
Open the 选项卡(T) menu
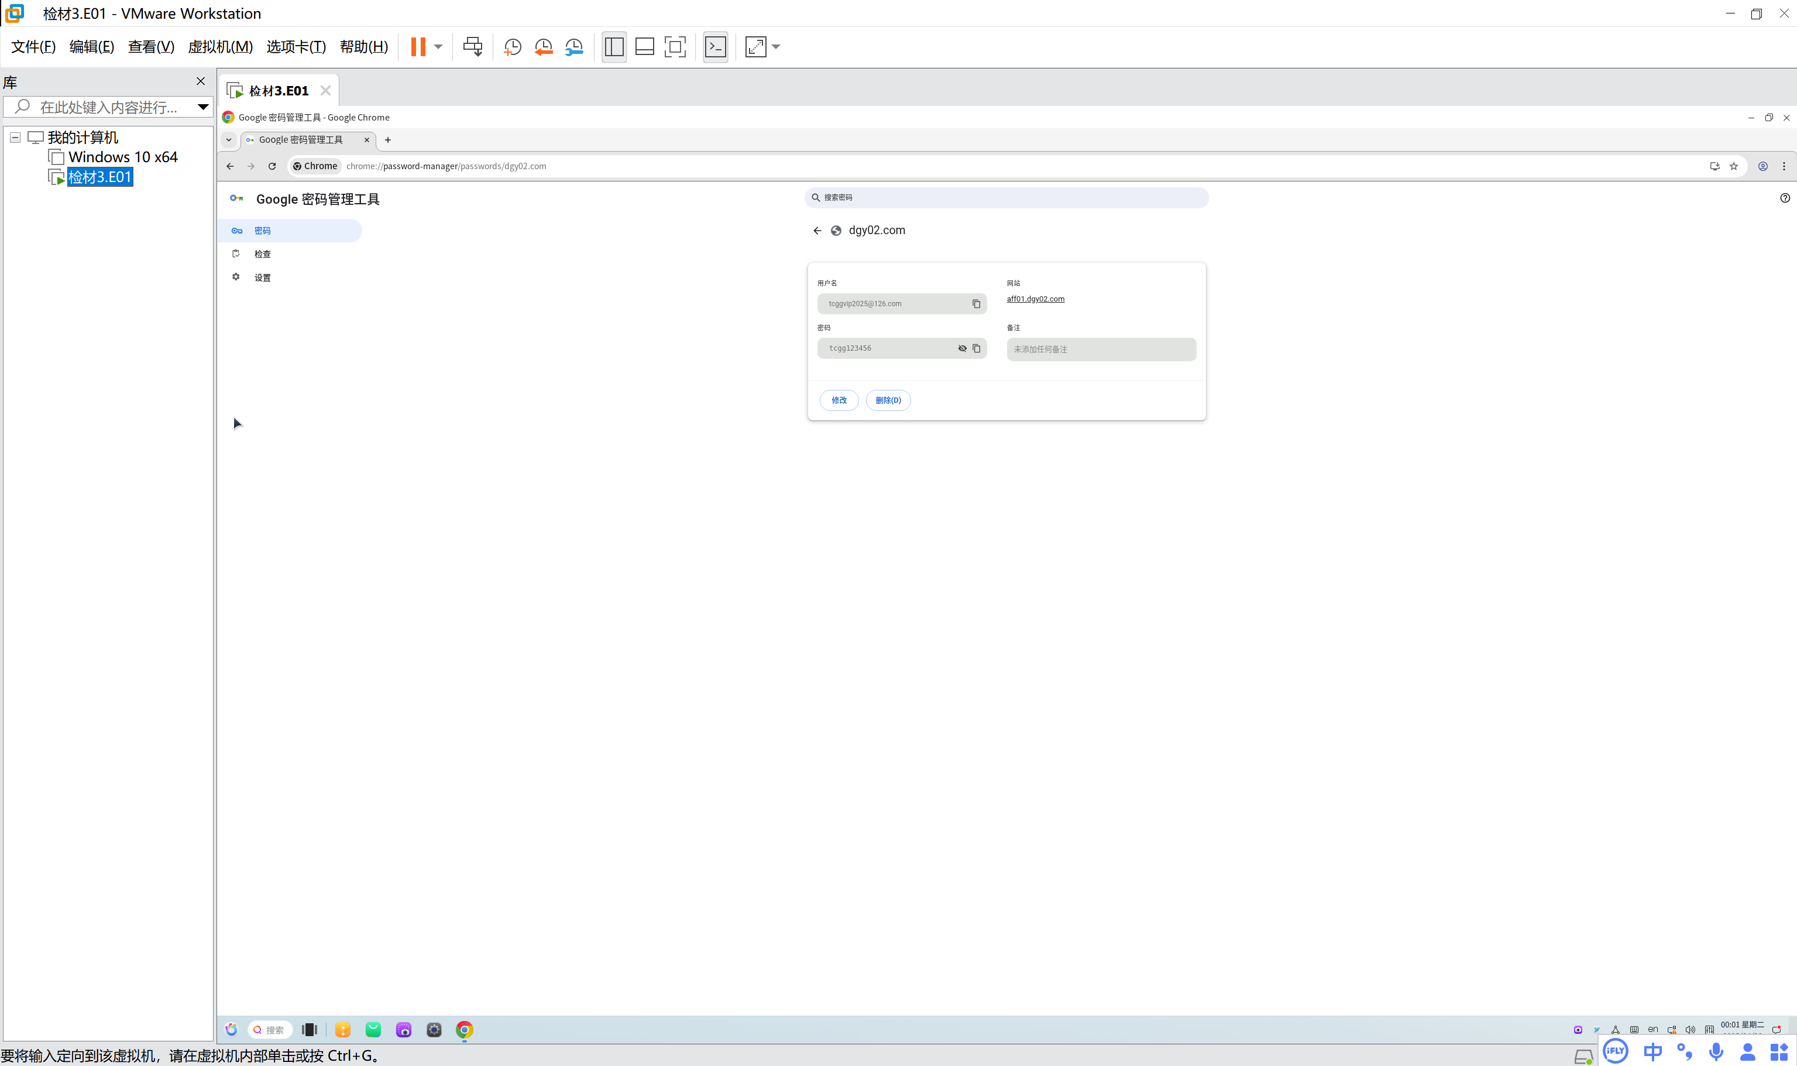click(296, 47)
